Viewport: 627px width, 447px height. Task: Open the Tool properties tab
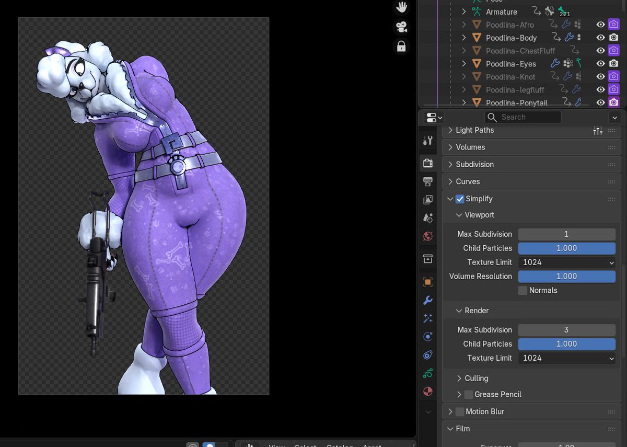pos(428,140)
